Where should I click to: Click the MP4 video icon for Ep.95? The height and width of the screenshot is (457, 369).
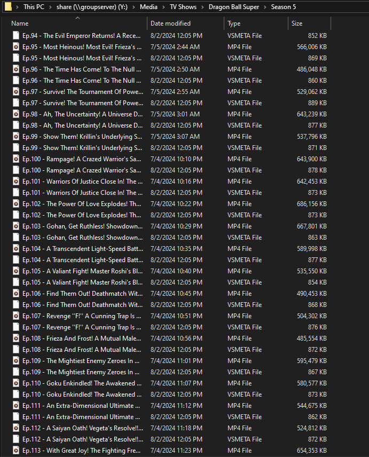pyautogui.click(x=16, y=47)
